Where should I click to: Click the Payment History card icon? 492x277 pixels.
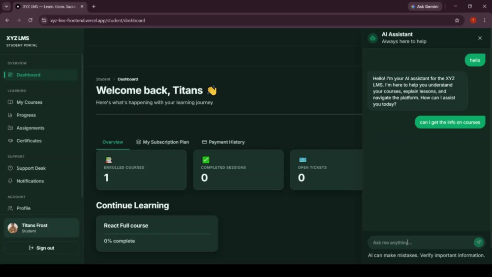204,142
